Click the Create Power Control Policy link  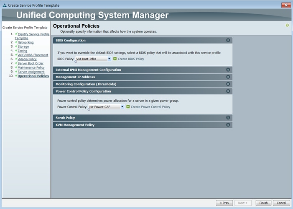150,107
